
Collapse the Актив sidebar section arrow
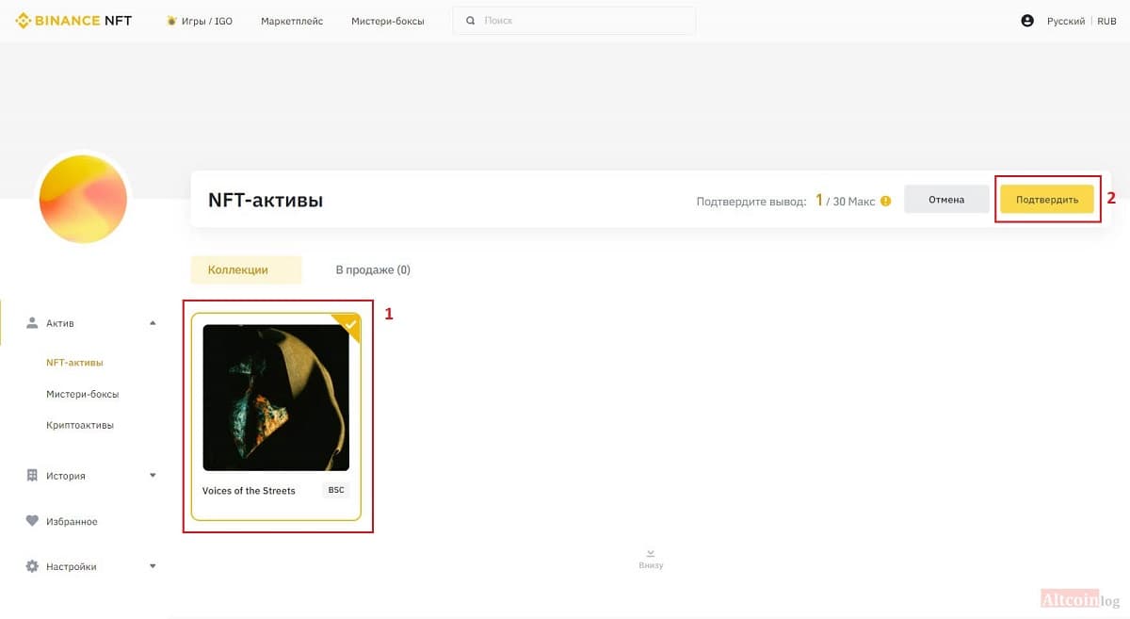coord(153,323)
